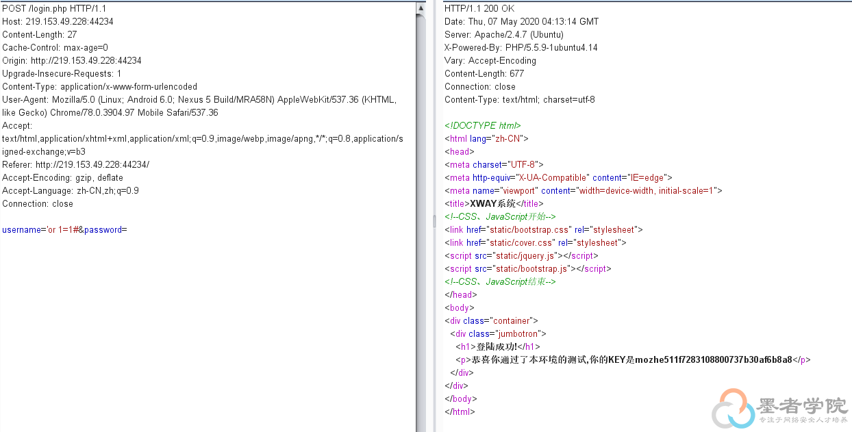Select the div class="container" line
852x432 pixels.
(x=492, y=320)
